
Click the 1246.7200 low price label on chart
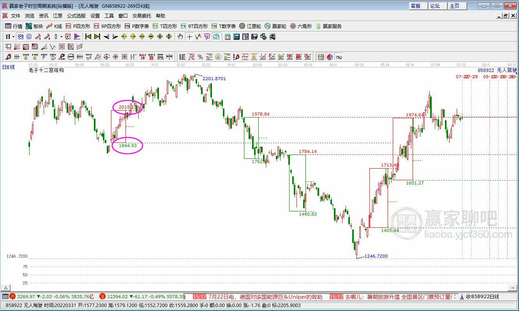[376, 256]
